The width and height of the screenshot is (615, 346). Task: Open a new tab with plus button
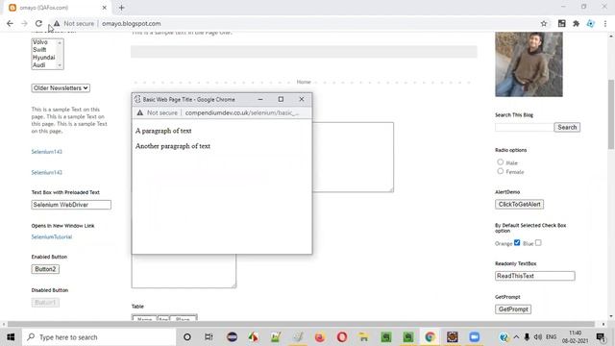click(122, 8)
